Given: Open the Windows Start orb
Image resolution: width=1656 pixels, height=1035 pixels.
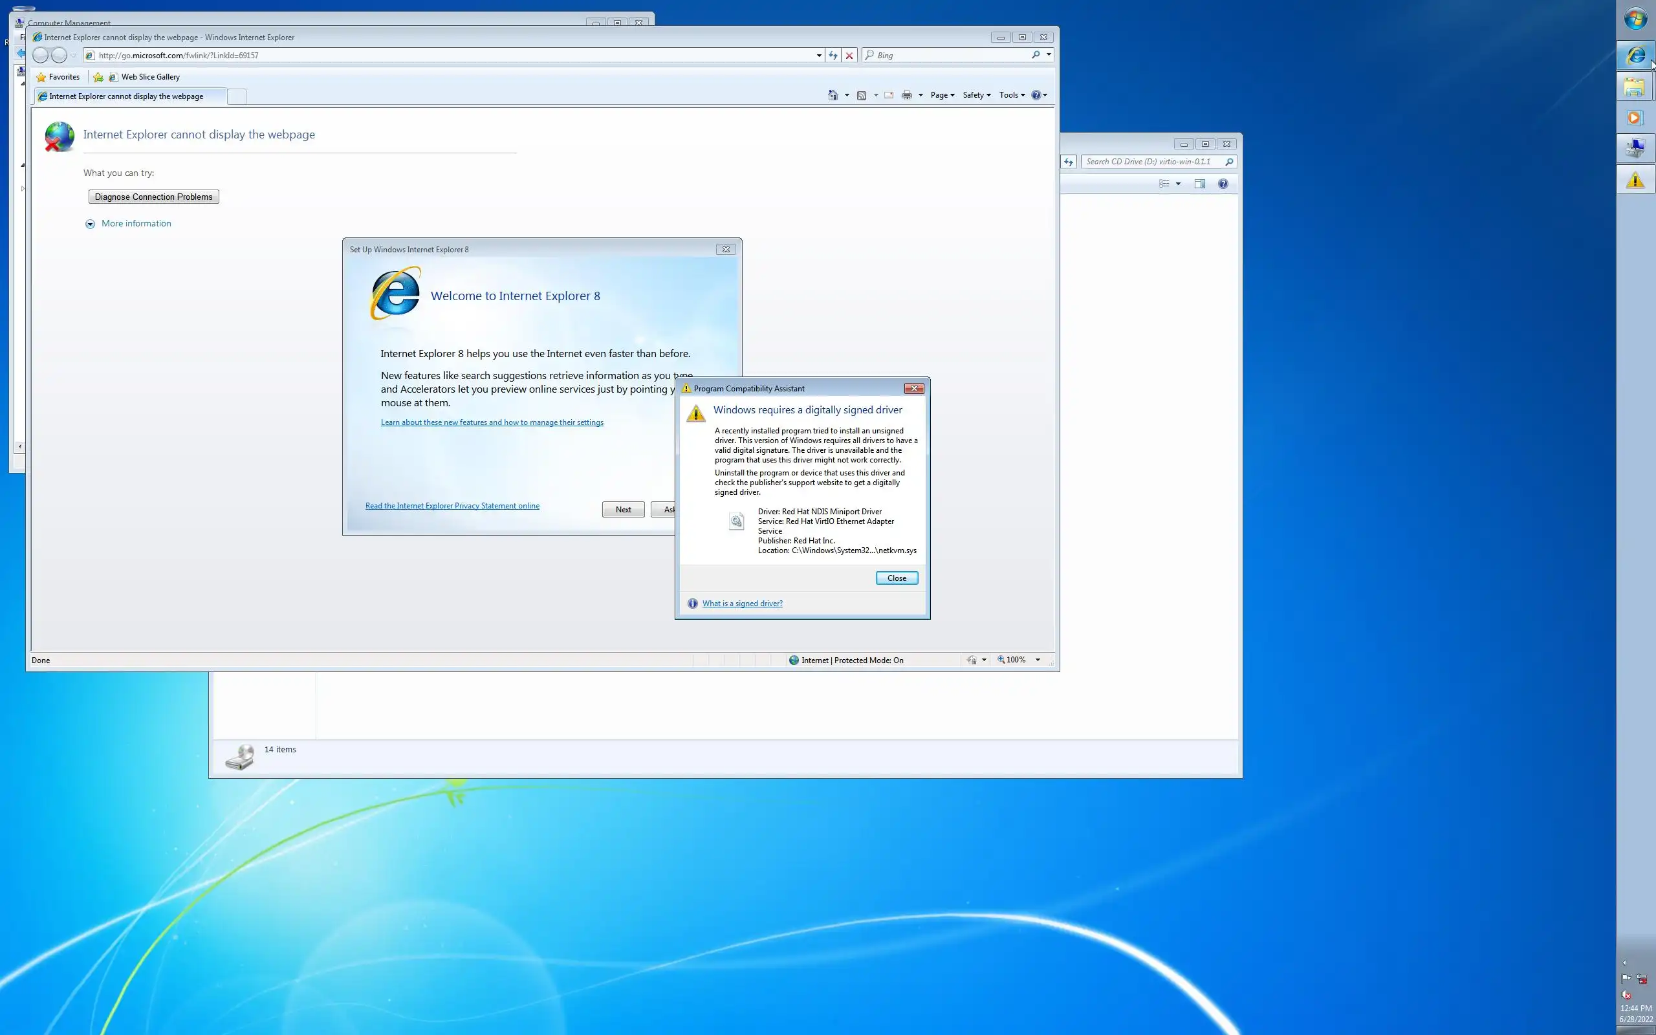Looking at the screenshot, I should [1635, 19].
